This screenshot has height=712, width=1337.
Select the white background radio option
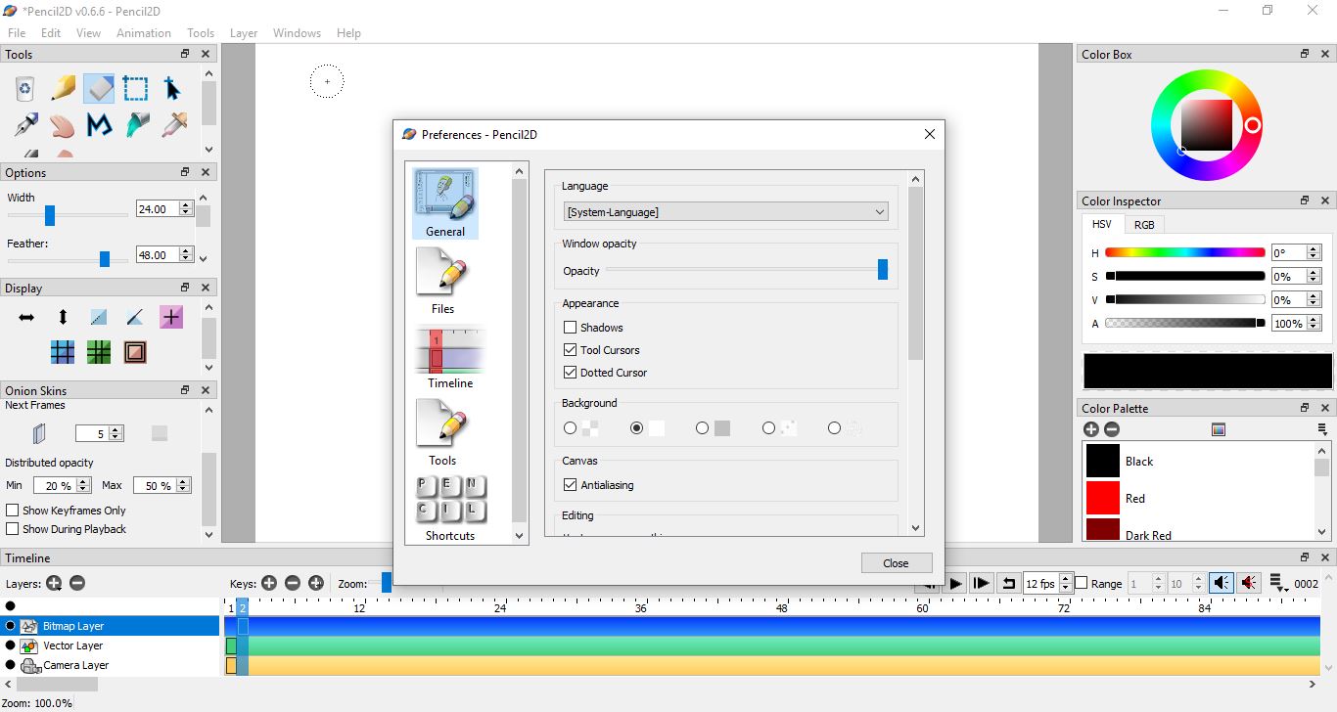click(637, 428)
